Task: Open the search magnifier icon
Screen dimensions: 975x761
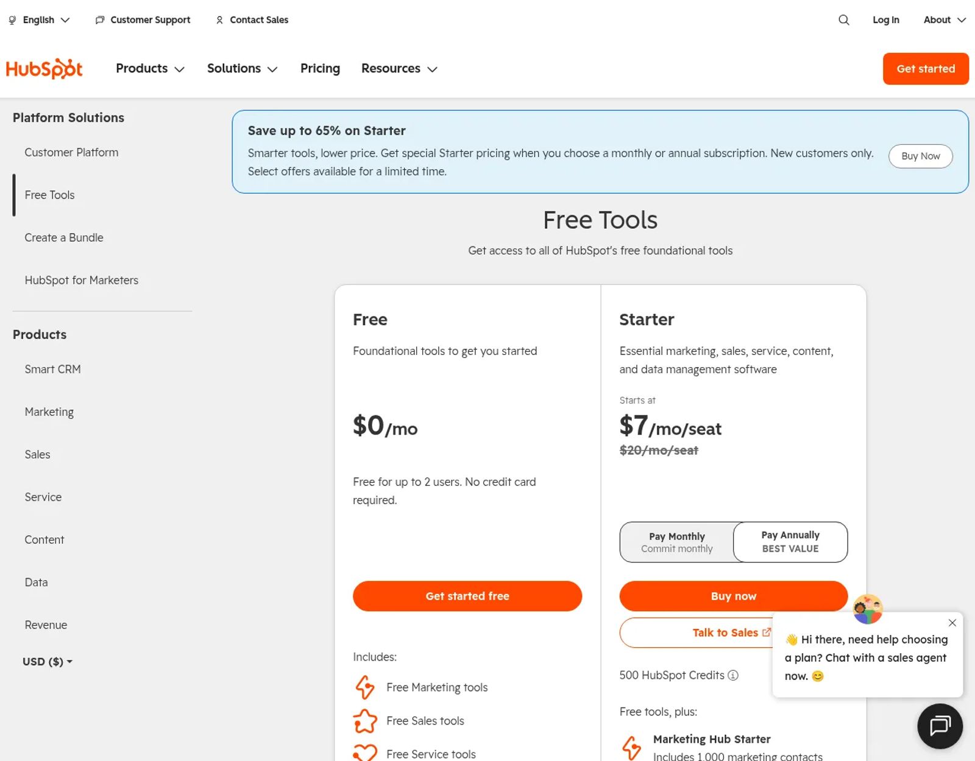Action: [843, 20]
